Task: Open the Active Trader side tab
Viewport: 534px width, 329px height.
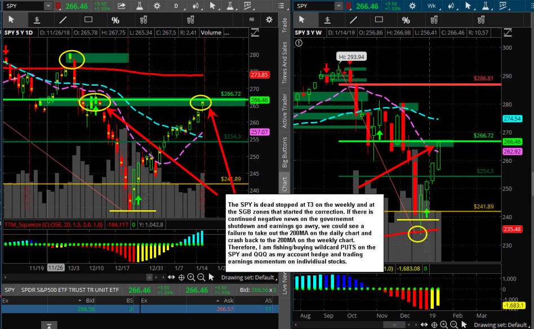Action: click(284, 110)
